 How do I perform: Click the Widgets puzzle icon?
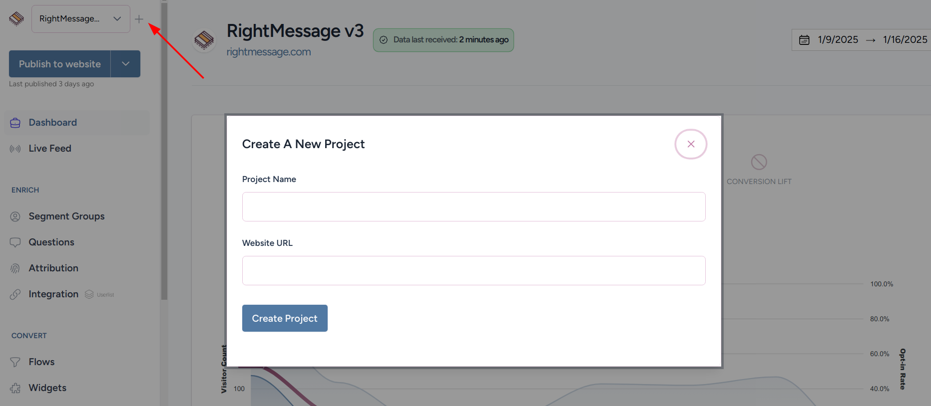pos(15,388)
